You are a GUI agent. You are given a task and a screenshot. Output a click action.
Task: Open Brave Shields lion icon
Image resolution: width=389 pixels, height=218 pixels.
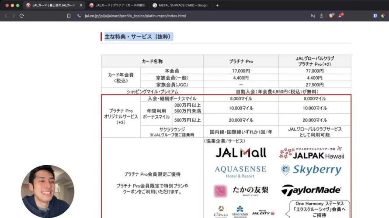pyautogui.click(x=331, y=16)
